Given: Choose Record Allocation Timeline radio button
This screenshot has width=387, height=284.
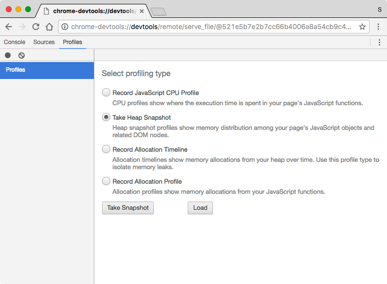Looking at the screenshot, I should [x=106, y=149].
